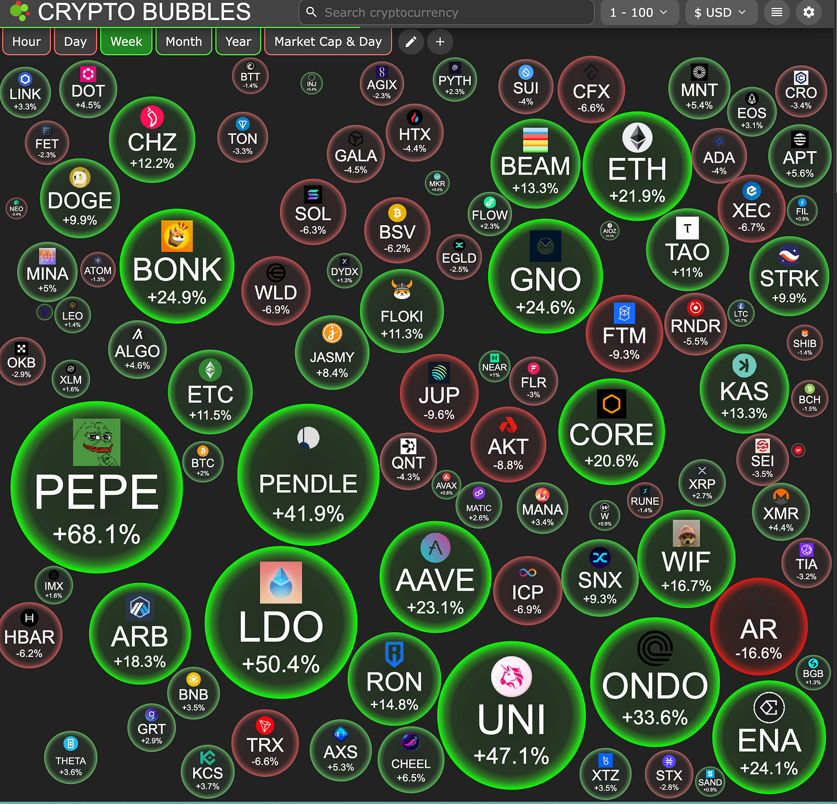Select the LINK bubble
This screenshot has width=837, height=804.
point(25,93)
